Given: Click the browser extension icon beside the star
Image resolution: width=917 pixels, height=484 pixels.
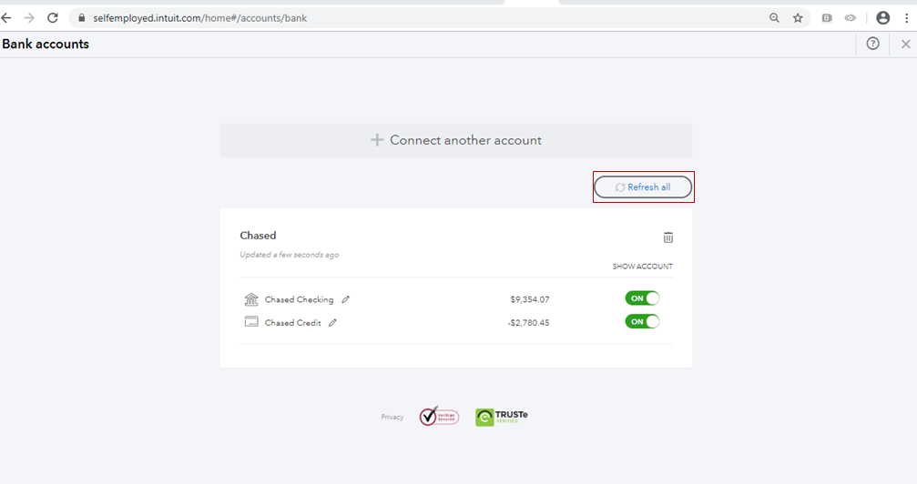Looking at the screenshot, I should point(827,18).
